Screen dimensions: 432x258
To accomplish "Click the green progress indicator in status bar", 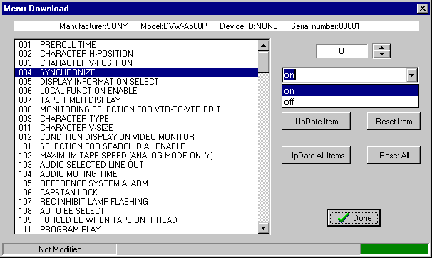I will tap(394, 249).
